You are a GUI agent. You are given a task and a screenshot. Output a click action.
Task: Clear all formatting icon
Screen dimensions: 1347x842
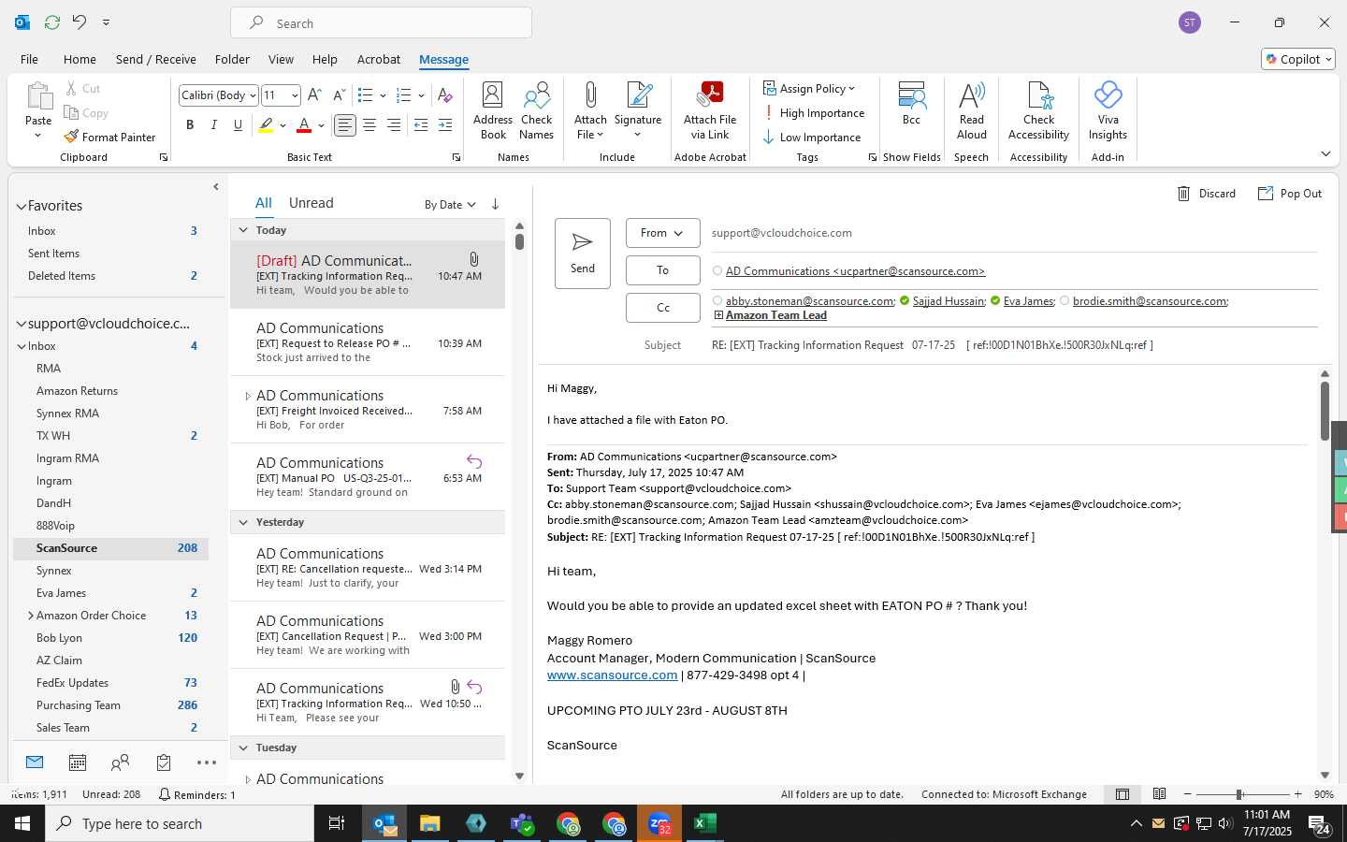[x=445, y=94]
